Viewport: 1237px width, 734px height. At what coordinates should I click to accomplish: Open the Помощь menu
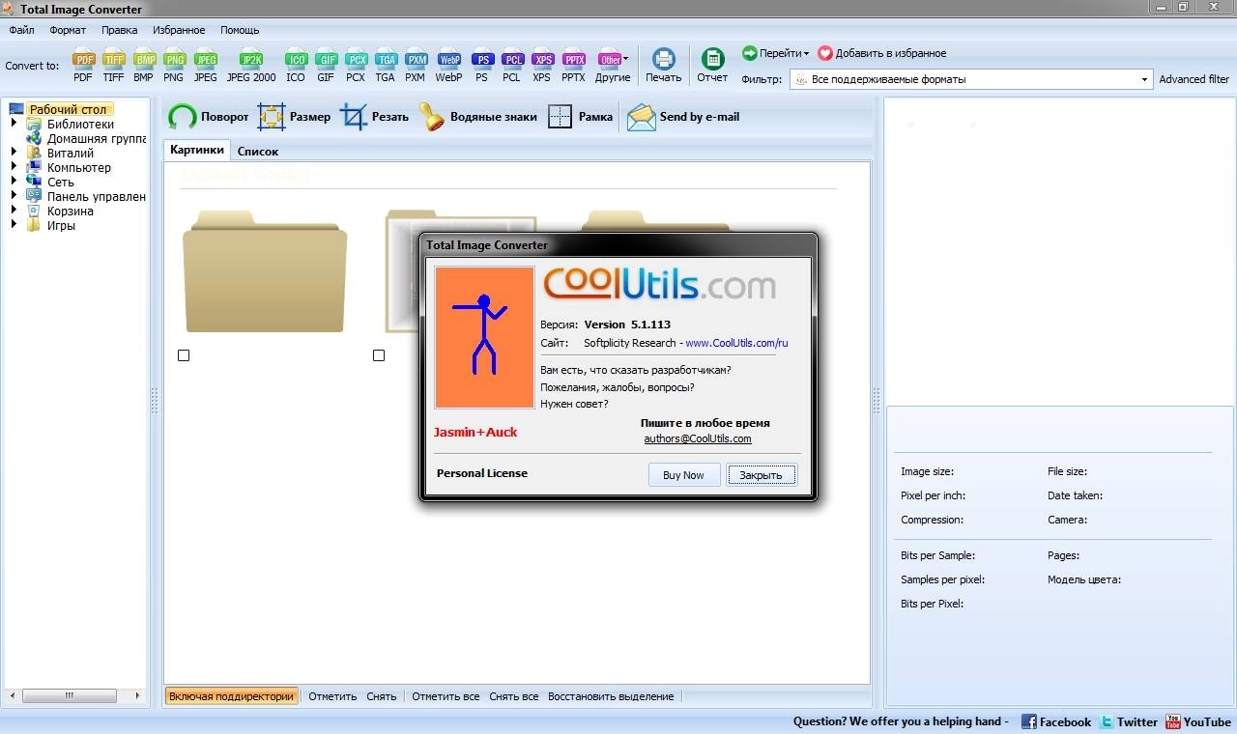coord(240,30)
